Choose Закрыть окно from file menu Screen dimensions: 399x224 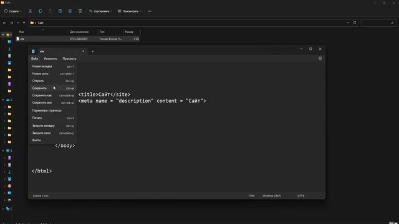pos(53,133)
